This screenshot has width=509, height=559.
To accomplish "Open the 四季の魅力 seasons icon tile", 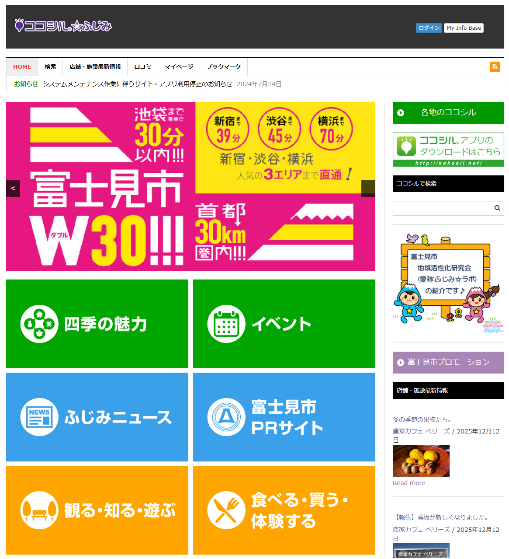I will coord(97,324).
